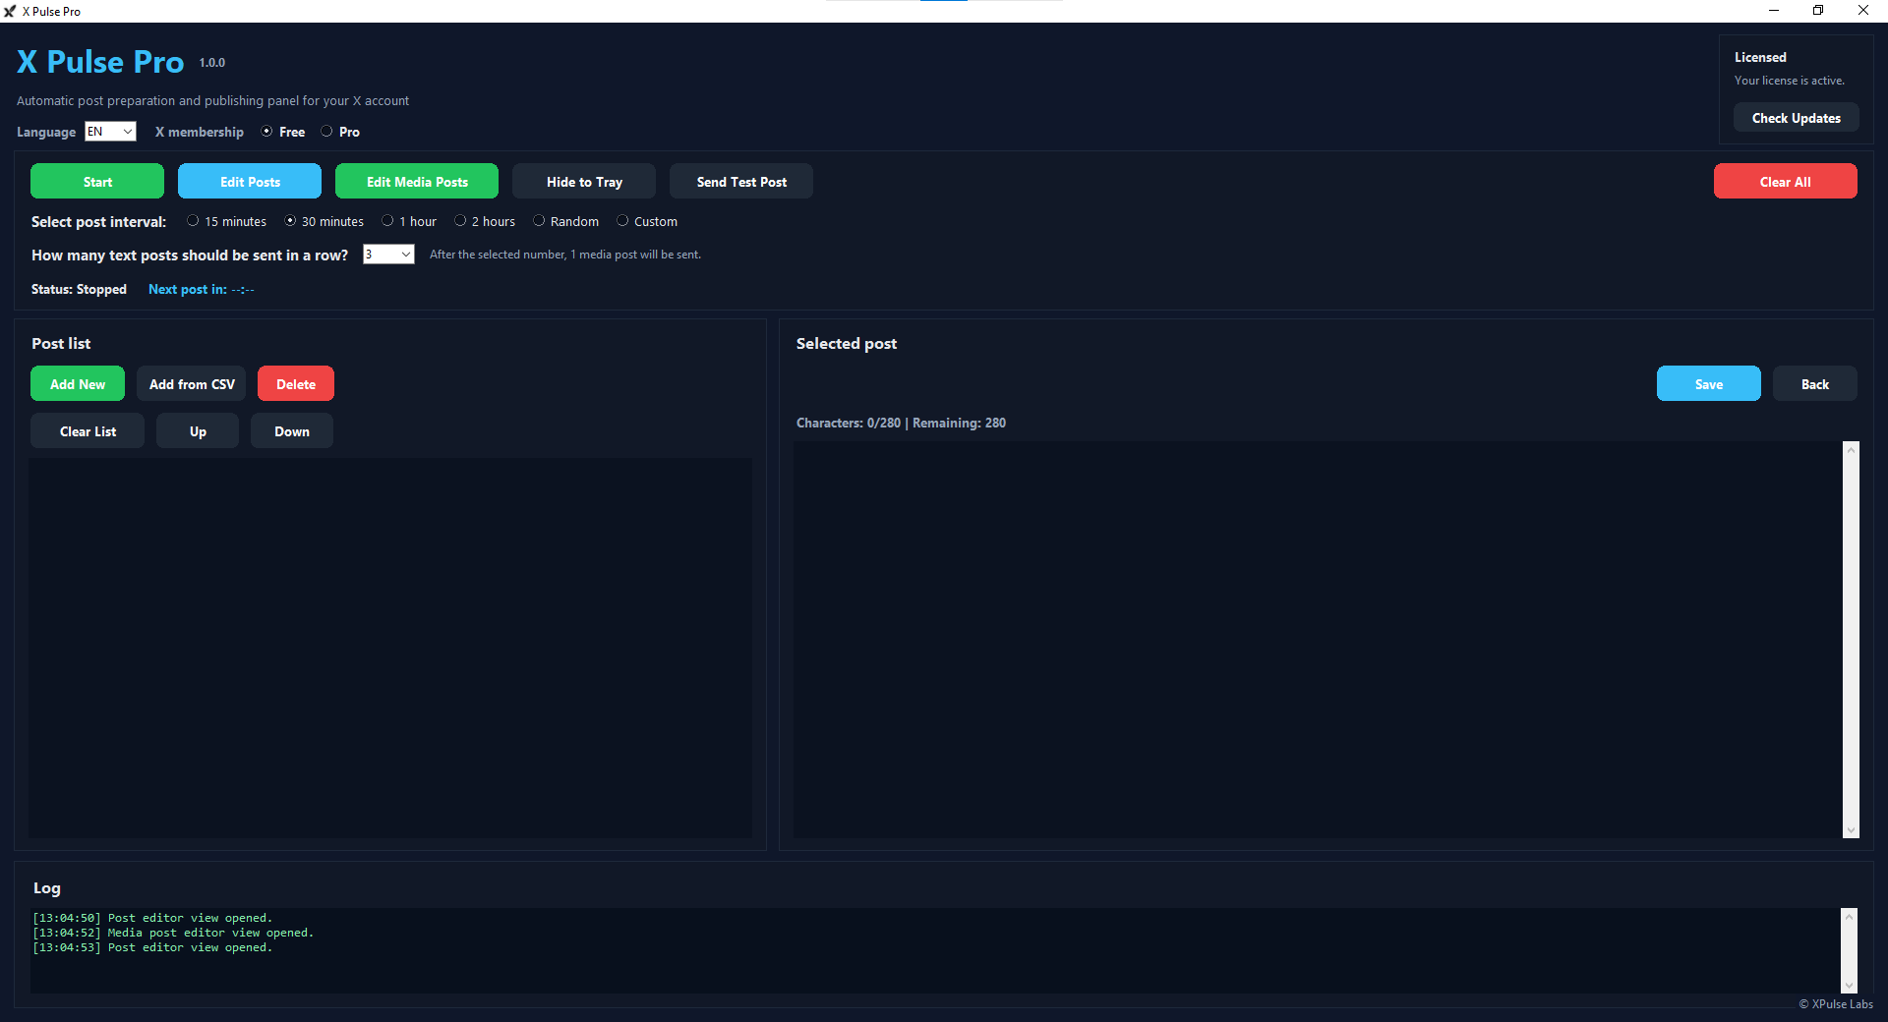
Task: Minimize the X Pulse Pro window
Action: (x=1774, y=11)
